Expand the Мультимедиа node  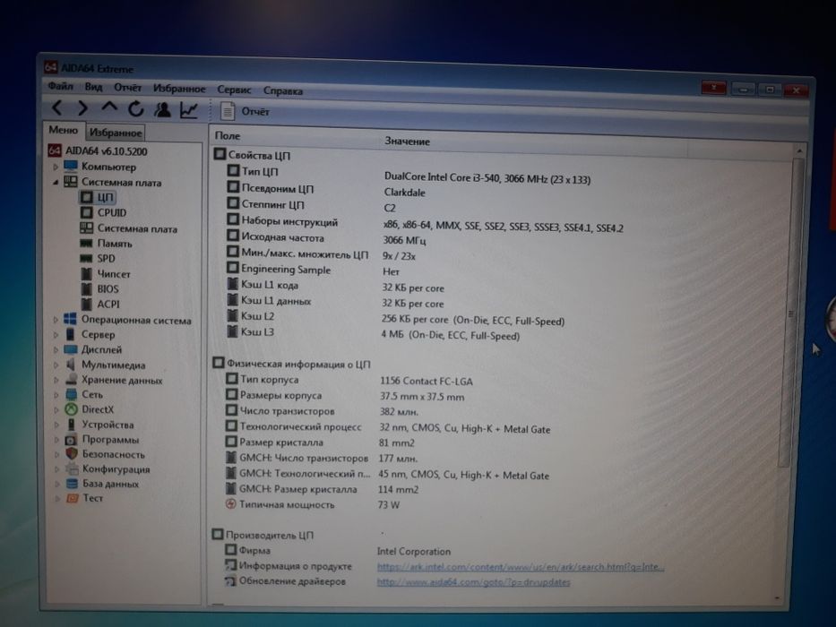(x=56, y=365)
